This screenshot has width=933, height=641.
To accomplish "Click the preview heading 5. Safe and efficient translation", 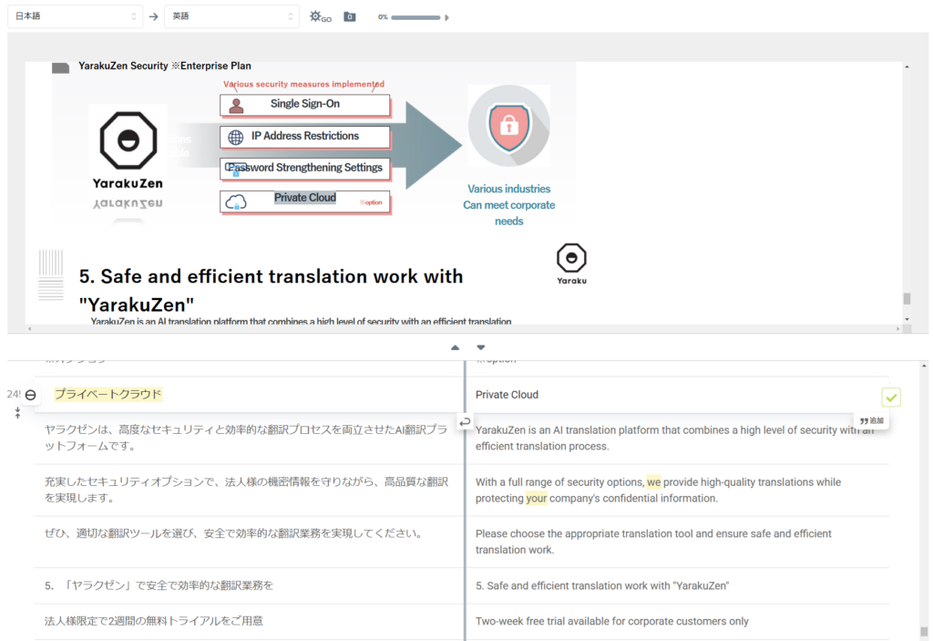I will pyautogui.click(x=271, y=290).
